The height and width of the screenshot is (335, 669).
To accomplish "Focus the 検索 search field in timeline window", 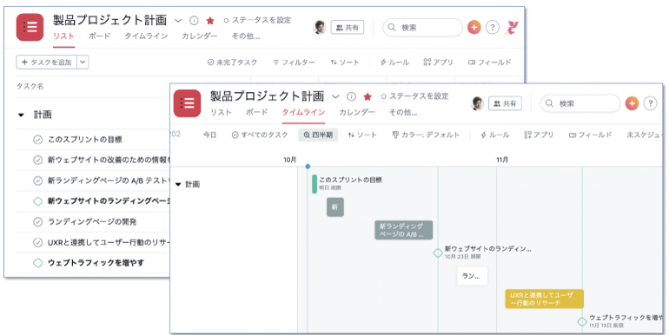I will coord(580,103).
